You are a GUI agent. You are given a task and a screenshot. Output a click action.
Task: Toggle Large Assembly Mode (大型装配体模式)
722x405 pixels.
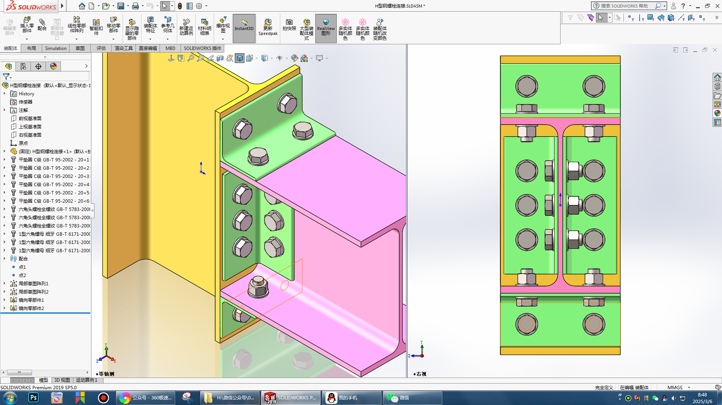point(307,29)
